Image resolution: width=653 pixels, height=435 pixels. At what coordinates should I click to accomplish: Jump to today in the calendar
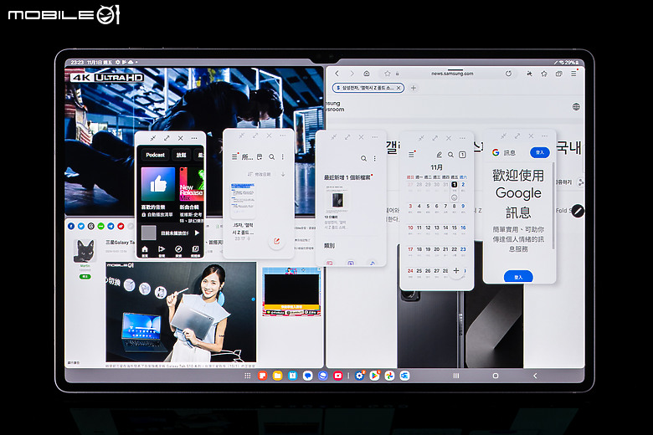(x=462, y=155)
